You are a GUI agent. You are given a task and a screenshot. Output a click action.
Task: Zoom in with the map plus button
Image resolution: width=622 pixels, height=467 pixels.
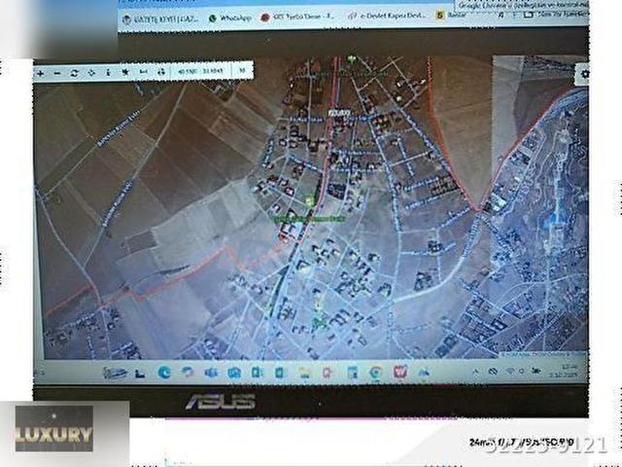click(x=41, y=74)
